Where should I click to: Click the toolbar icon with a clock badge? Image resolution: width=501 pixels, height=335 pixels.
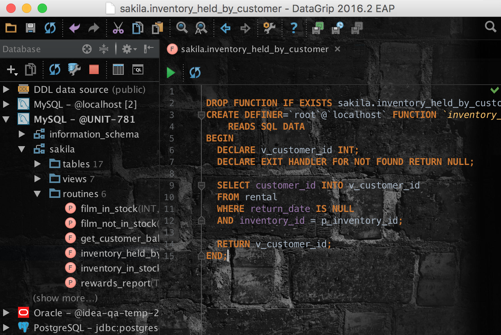click(337, 28)
